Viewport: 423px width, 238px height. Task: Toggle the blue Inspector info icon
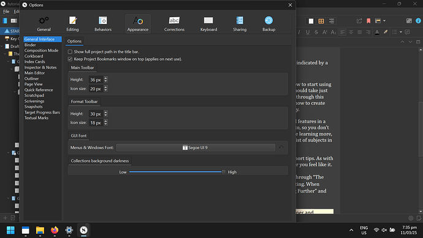coord(418,21)
